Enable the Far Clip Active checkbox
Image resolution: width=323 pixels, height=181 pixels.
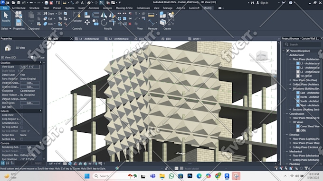point(22,127)
